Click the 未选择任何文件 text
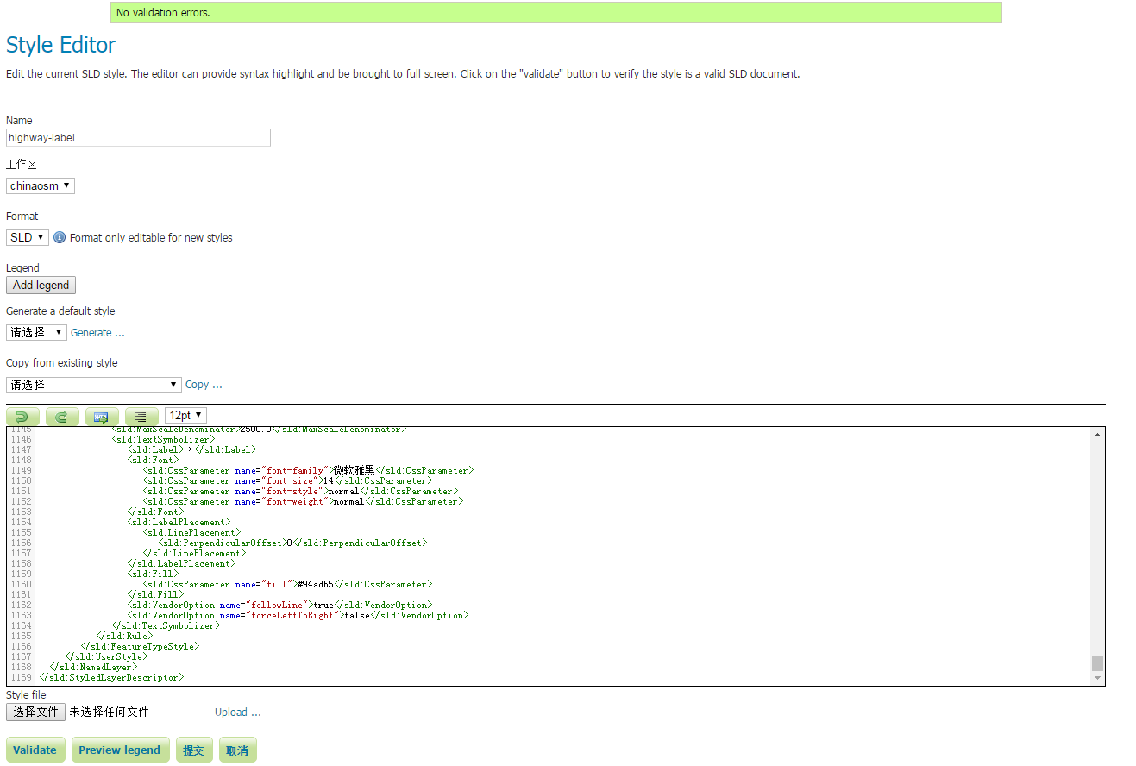Image resolution: width=1136 pixels, height=766 pixels. click(x=110, y=713)
